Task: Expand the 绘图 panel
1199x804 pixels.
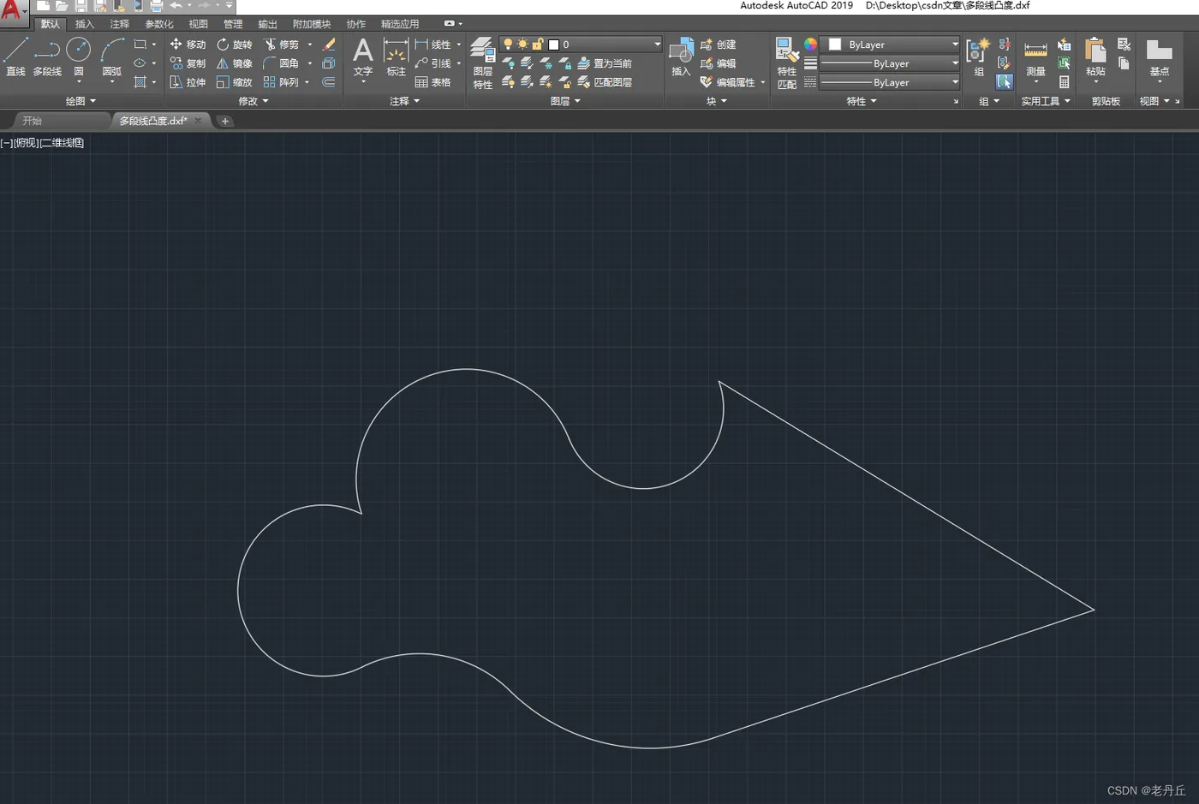Action: [81, 101]
